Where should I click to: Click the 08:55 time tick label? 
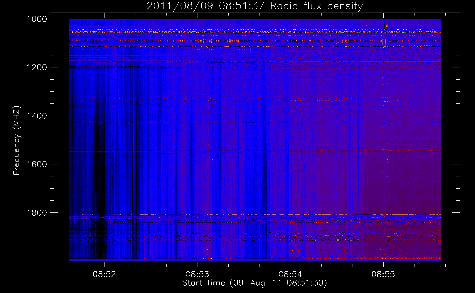pos(383,274)
